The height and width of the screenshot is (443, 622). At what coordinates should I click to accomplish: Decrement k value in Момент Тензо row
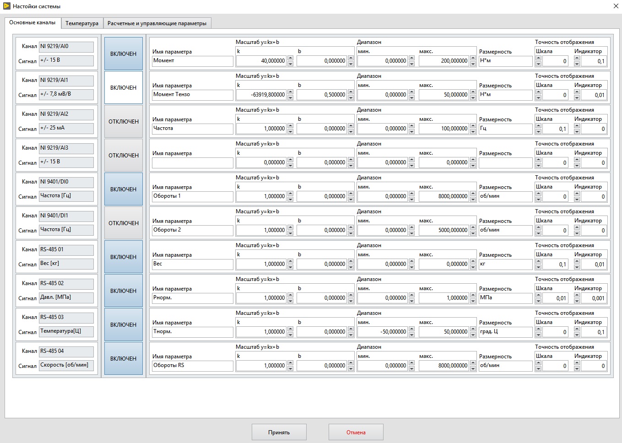pyautogui.click(x=290, y=97)
